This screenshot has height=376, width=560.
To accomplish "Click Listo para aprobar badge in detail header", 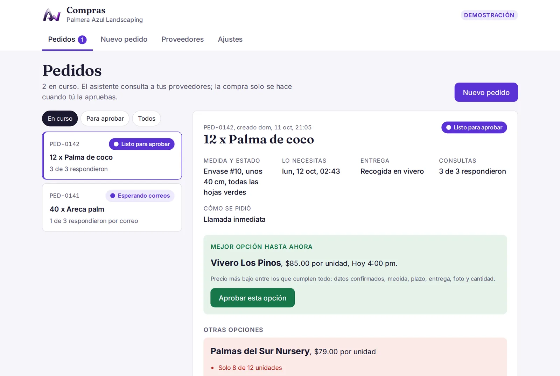I will click(x=474, y=127).
